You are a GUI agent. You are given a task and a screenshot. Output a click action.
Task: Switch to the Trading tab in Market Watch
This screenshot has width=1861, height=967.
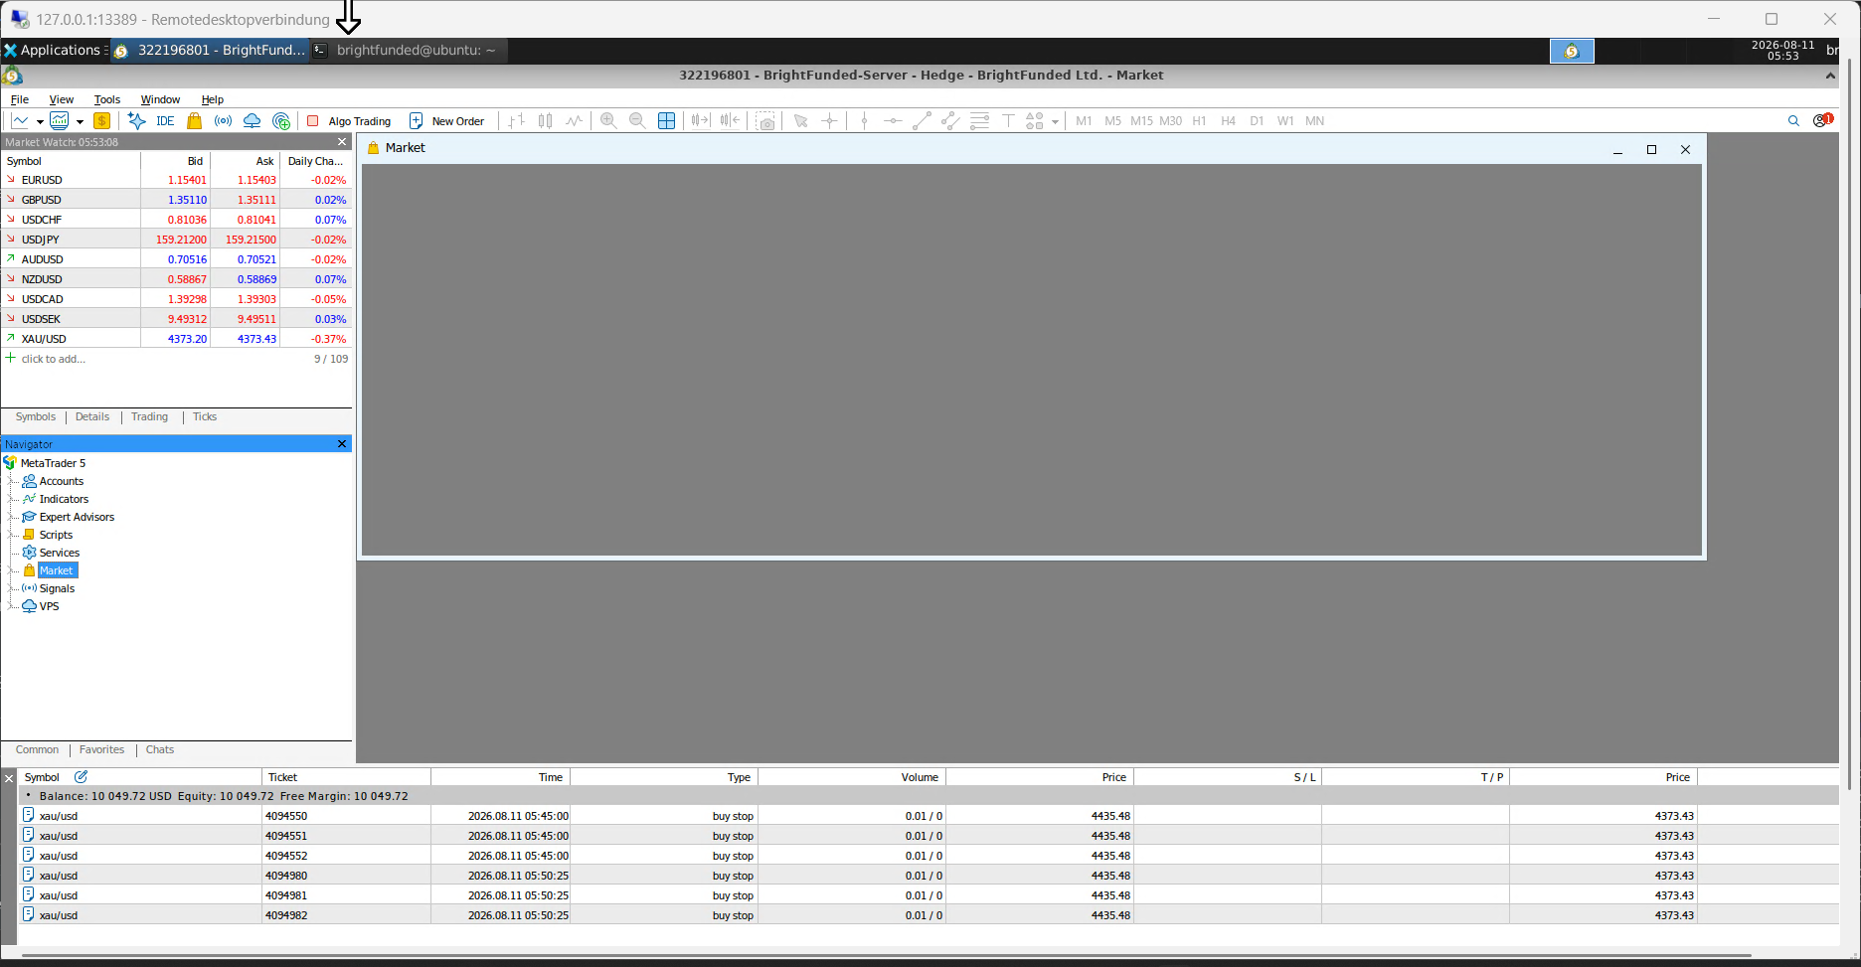[149, 417]
